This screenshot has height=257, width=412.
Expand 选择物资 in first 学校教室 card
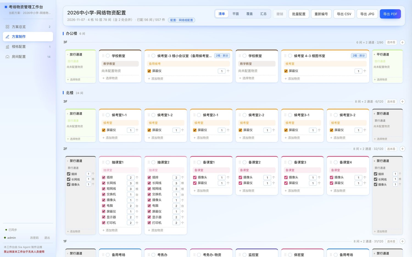pos(110,78)
